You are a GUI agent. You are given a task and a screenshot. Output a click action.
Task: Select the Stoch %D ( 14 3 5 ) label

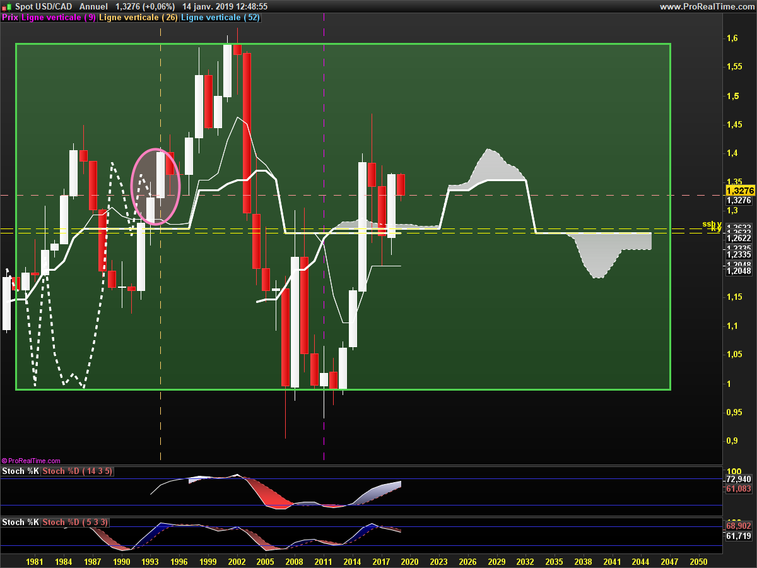coord(77,471)
